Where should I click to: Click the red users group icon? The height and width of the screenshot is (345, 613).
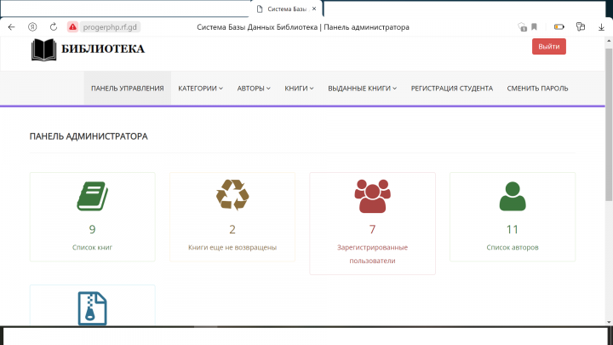pos(372,196)
